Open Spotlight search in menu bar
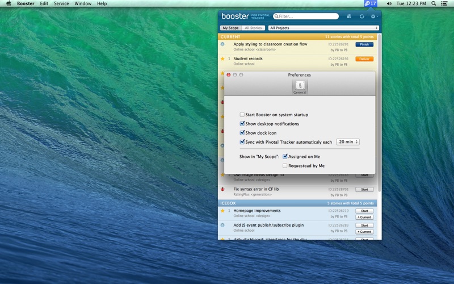 (x=434, y=3)
